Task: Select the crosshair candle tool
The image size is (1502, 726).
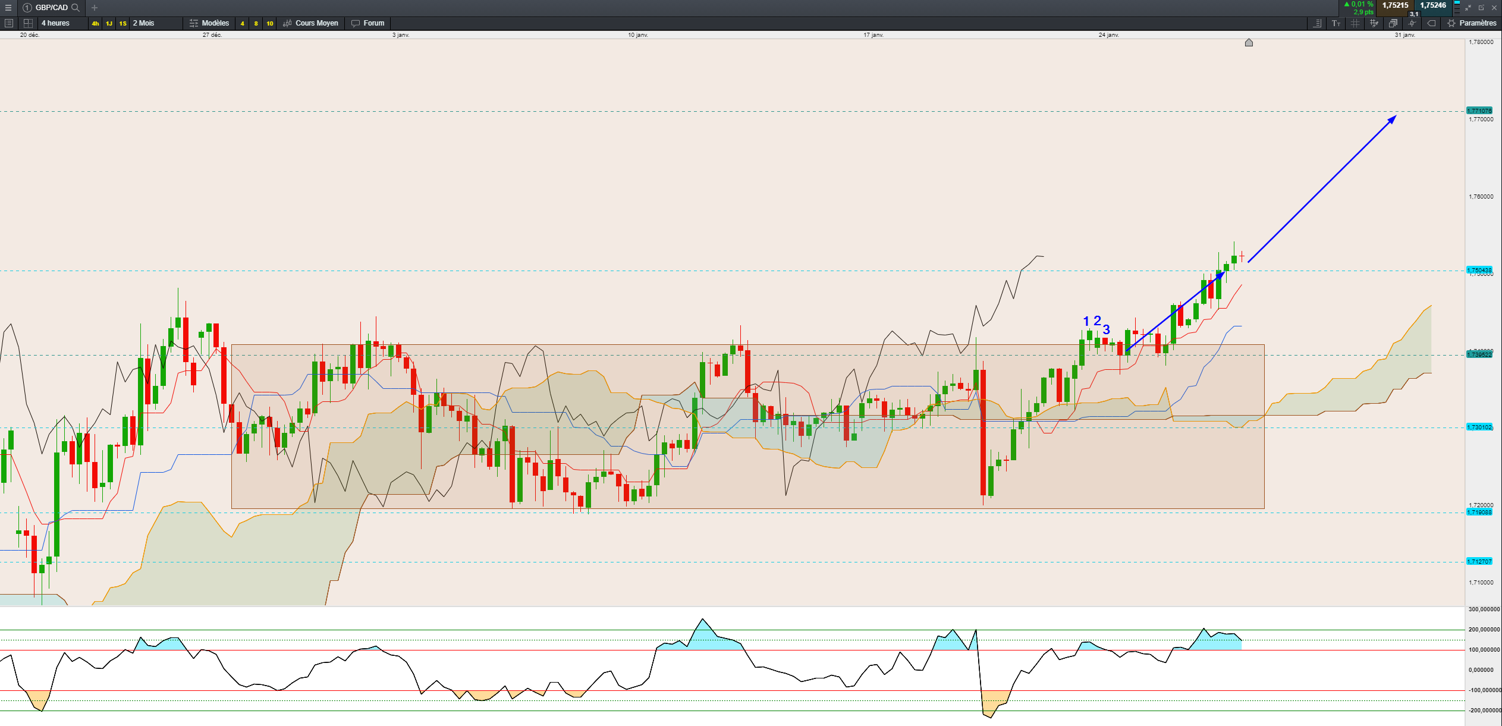Action: 1412,23
